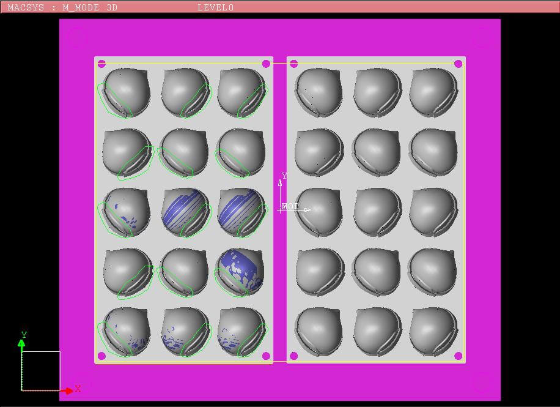Select the blue-striped cavity in left plate's middle column
This screenshot has height=407, width=560.
coord(185,212)
